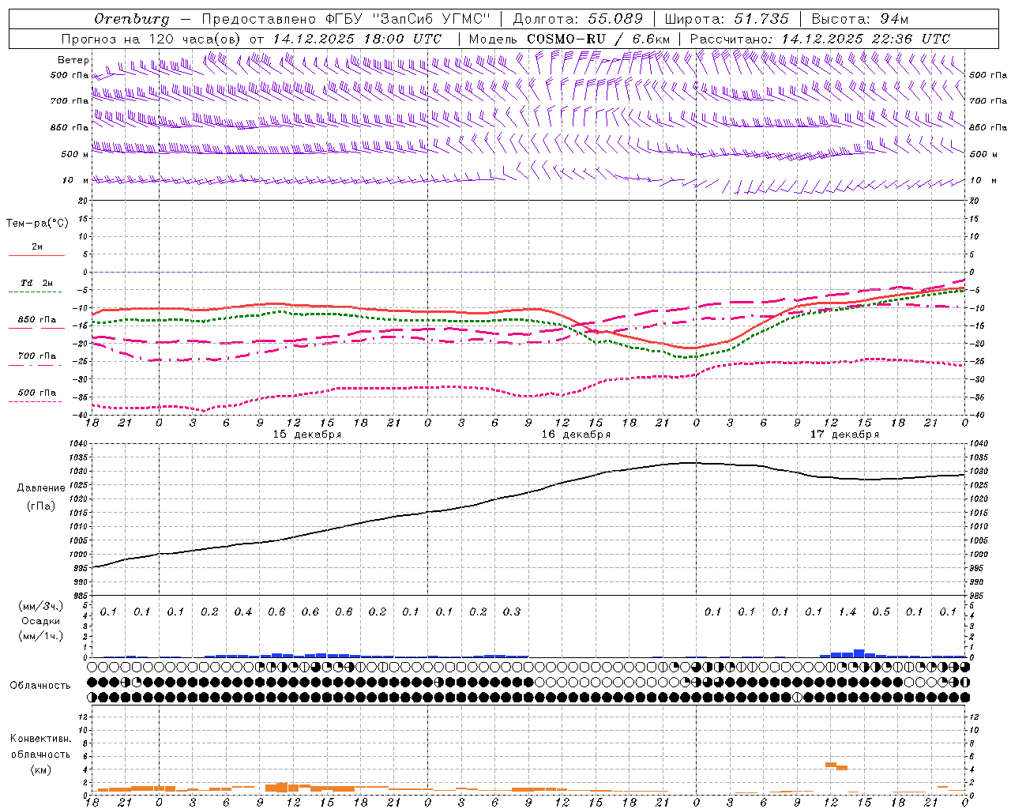Click the '15 декабря' date label
Viewport: 1011px width, 809px height.
pyautogui.click(x=307, y=435)
